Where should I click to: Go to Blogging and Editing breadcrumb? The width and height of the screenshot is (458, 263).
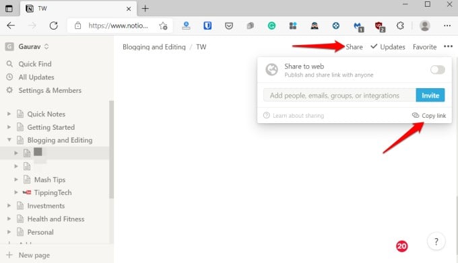click(x=154, y=47)
